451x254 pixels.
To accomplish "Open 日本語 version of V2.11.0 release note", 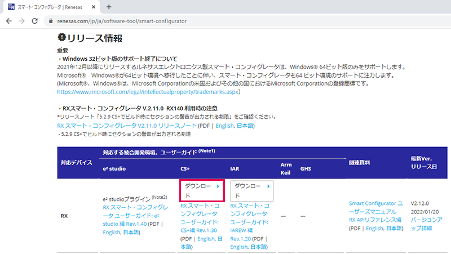I will pos(245,126).
